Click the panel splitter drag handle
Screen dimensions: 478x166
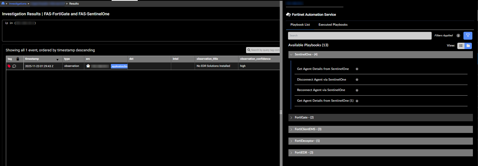[281, 112]
